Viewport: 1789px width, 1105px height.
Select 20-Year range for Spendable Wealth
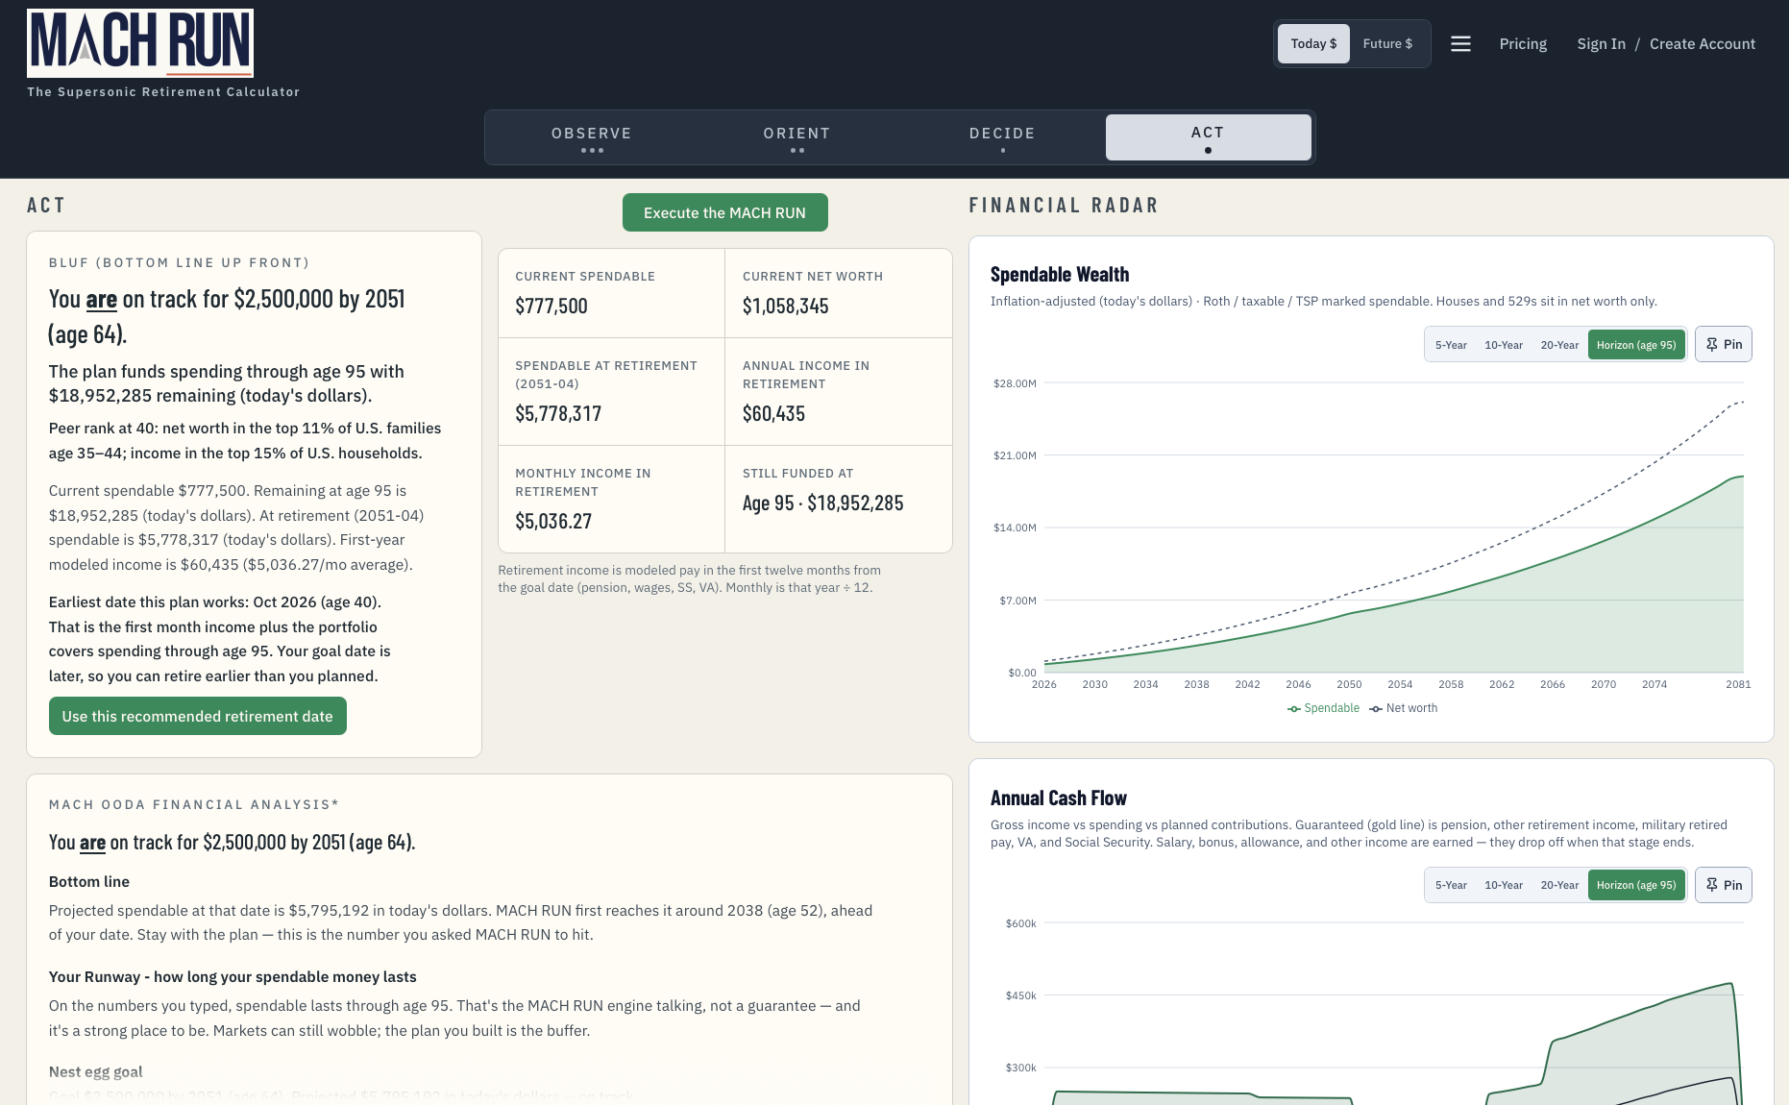[1559, 345]
